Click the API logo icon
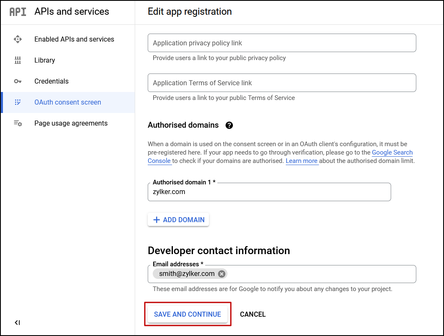 [17, 12]
